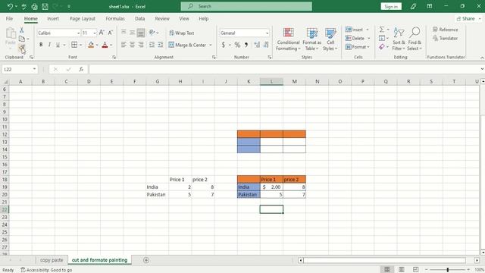Click the Functions Translator Reference button
Screen dimensions: 485x273
[446, 30]
